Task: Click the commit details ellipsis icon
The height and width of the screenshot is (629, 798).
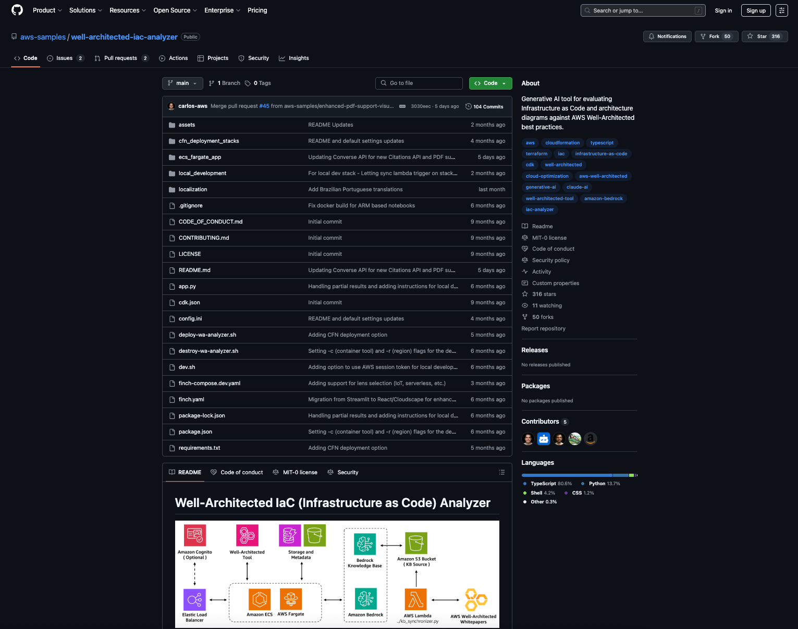Action: pyautogui.click(x=402, y=106)
